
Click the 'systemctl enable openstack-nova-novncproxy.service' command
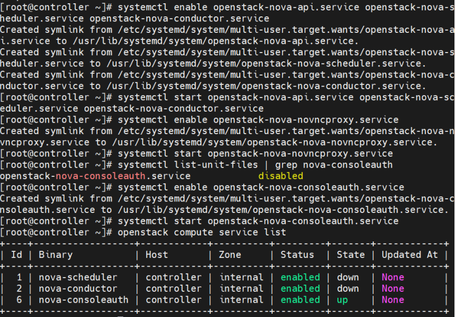(x=258, y=120)
